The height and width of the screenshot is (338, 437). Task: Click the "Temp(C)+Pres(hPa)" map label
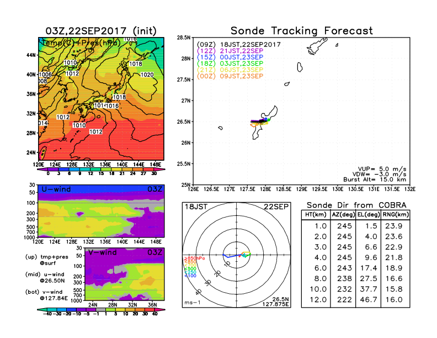(81, 43)
